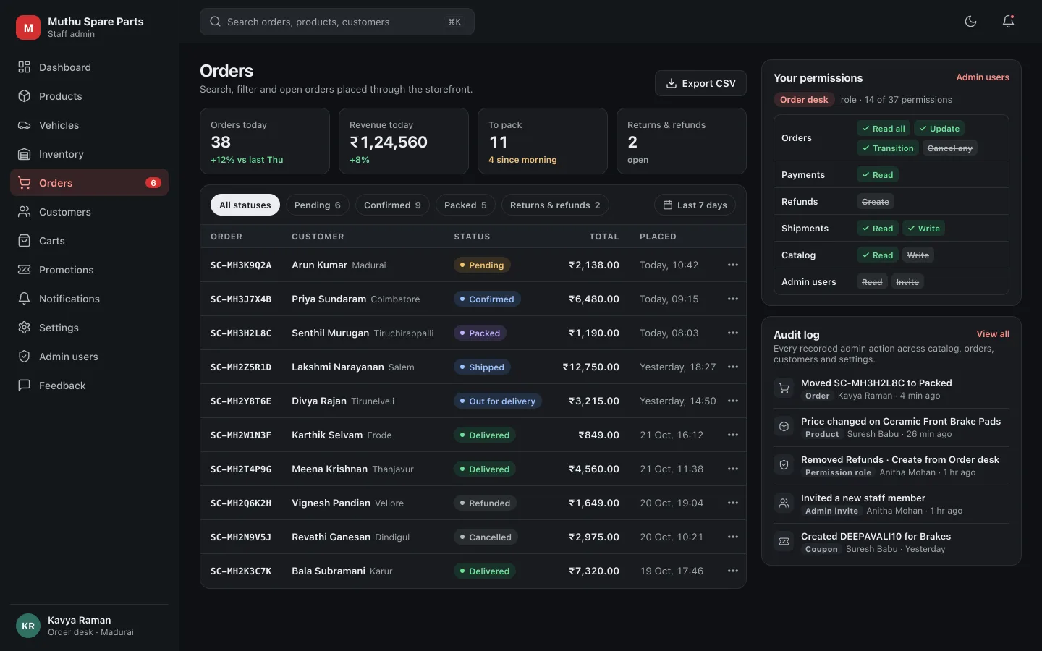This screenshot has width=1042, height=651.
Task: Open row actions for order SC-MH3K9Q2A
Action: [733, 265]
